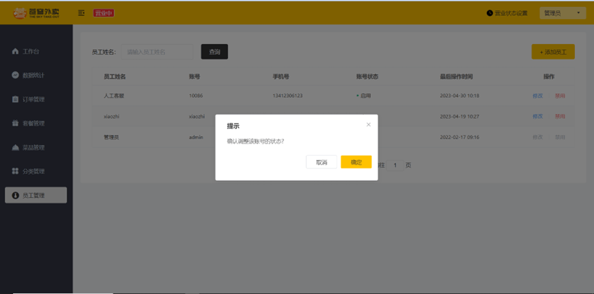The width and height of the screenshot is (594, 294).
Task: Click the red 营业中 status badge
Action: 104,13
